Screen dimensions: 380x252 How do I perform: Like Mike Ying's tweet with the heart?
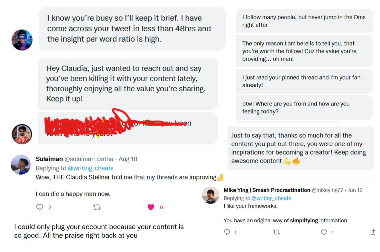click(324, 232)
